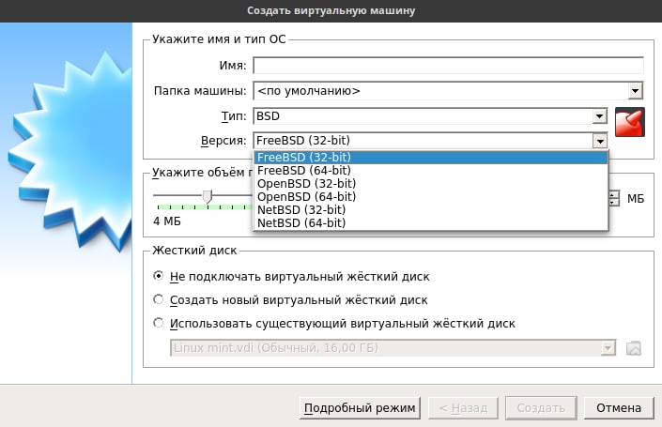Click the BSD operating system type icon
Screen dimensions: 662x427
629,122
